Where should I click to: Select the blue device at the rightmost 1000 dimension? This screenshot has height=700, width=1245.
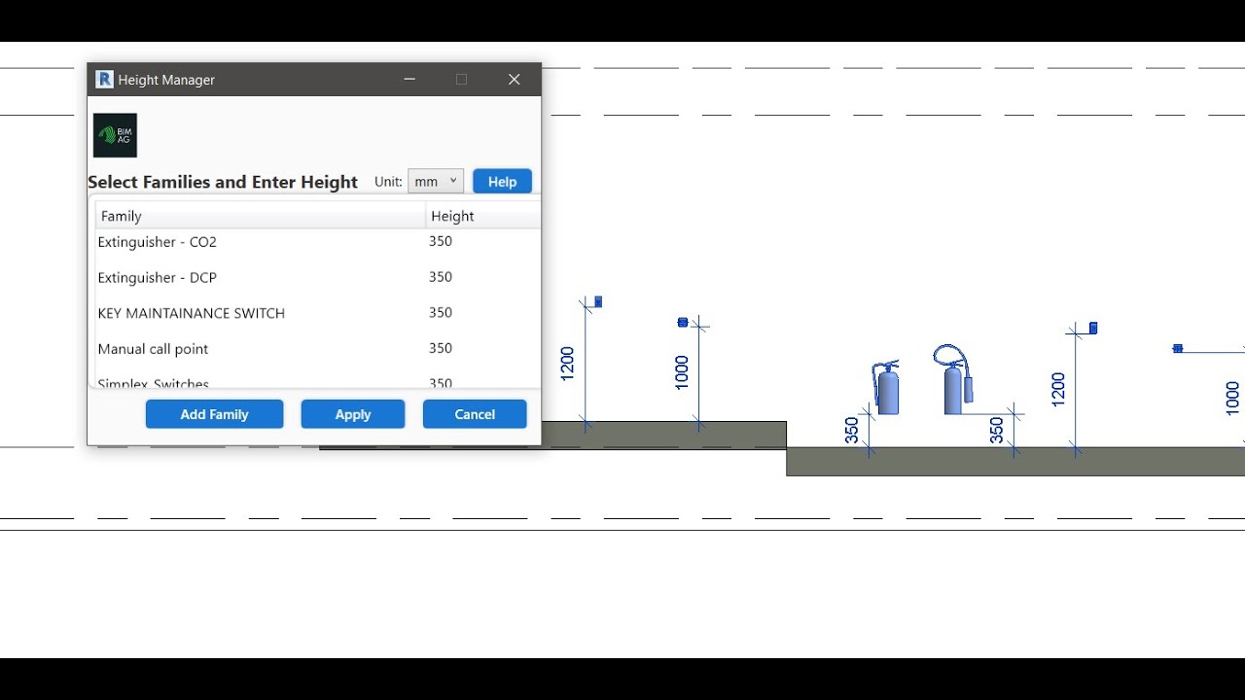click(x=1178, y=348)
